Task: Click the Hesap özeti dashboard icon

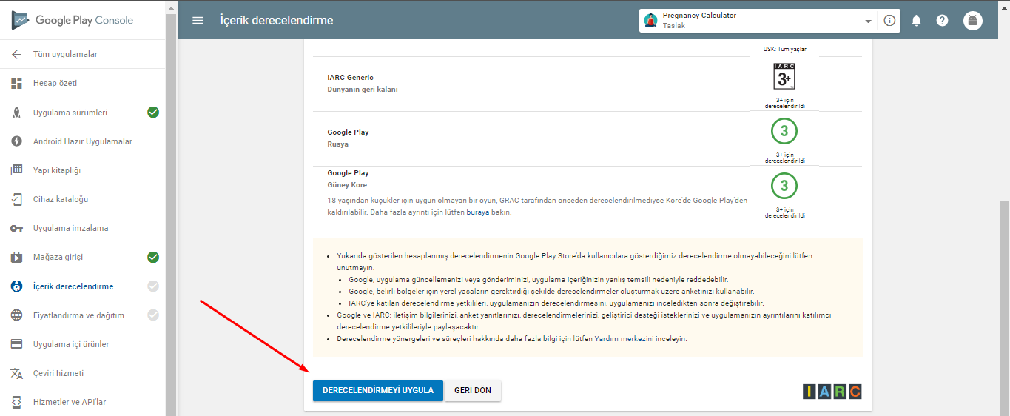Action: [x=16, y=83]
